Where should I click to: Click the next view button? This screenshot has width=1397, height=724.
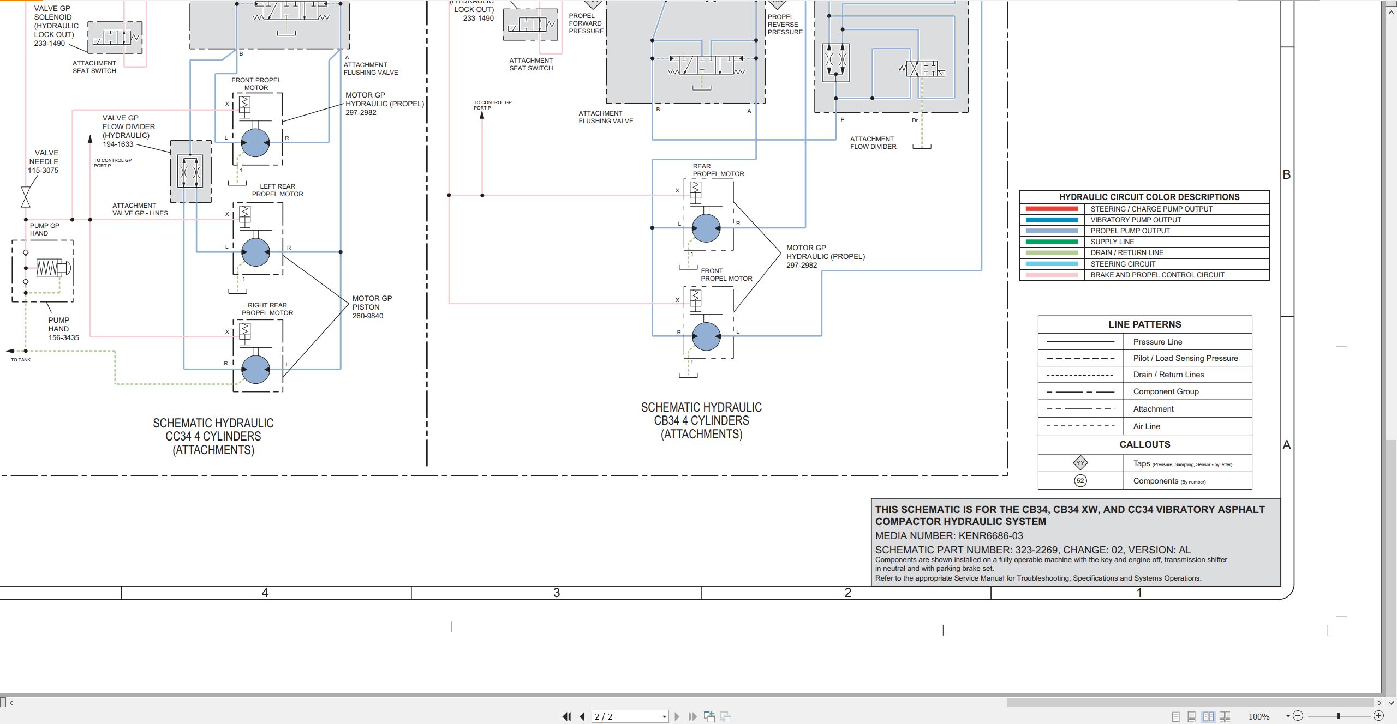(x=726, y=716)
